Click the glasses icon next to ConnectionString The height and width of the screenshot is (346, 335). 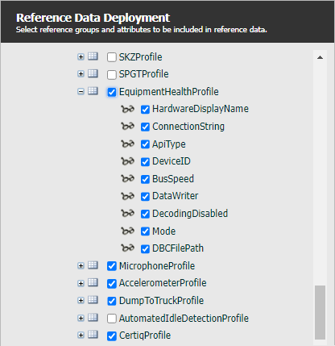click(x=127, y=127)
